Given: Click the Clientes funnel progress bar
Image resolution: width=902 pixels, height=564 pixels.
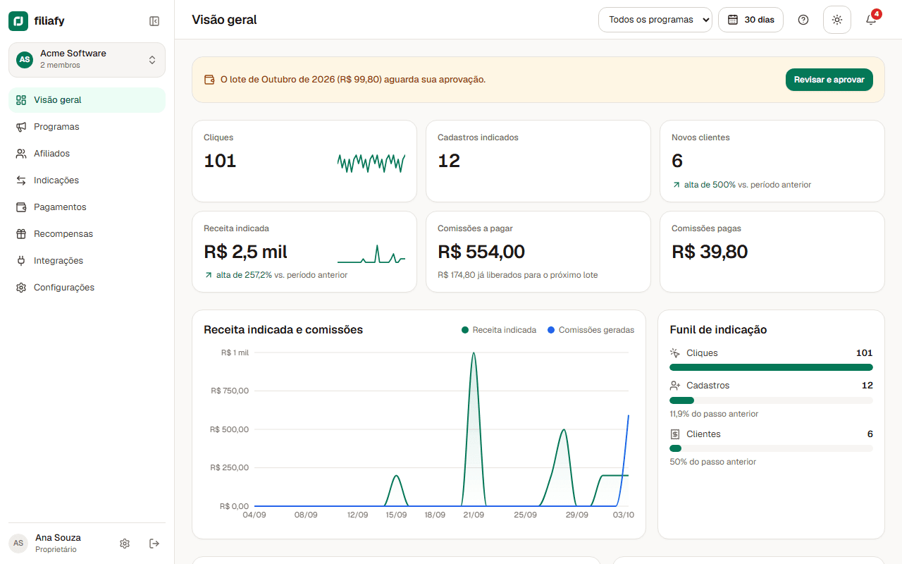Looking at the screenshot, I should pyautogui.click(x=771, y=448).
